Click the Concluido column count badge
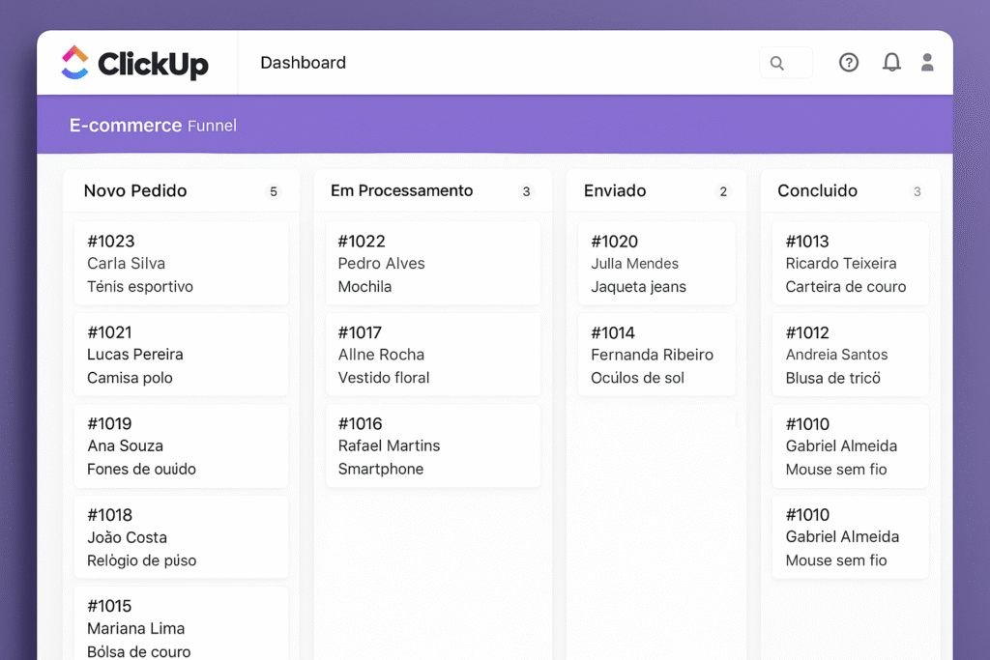The width and height of the screenshot is (990, 660). [917, 192]
